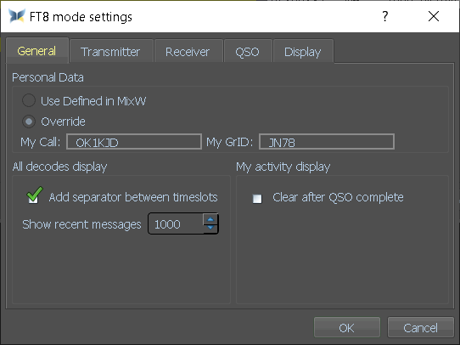Select Use Defined in MixW option

29,101
